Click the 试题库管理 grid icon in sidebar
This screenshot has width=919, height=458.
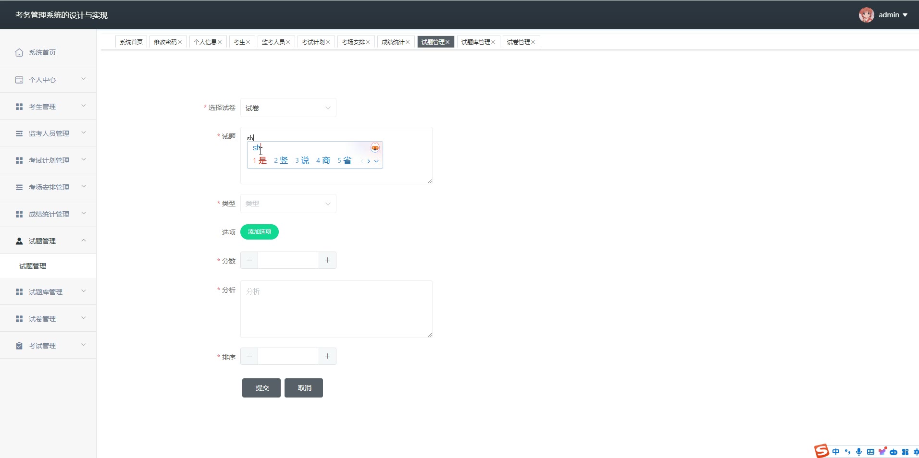coord(19,292)
